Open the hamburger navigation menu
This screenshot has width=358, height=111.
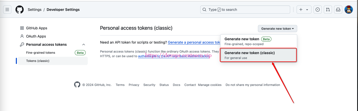(x=7, y=10)
